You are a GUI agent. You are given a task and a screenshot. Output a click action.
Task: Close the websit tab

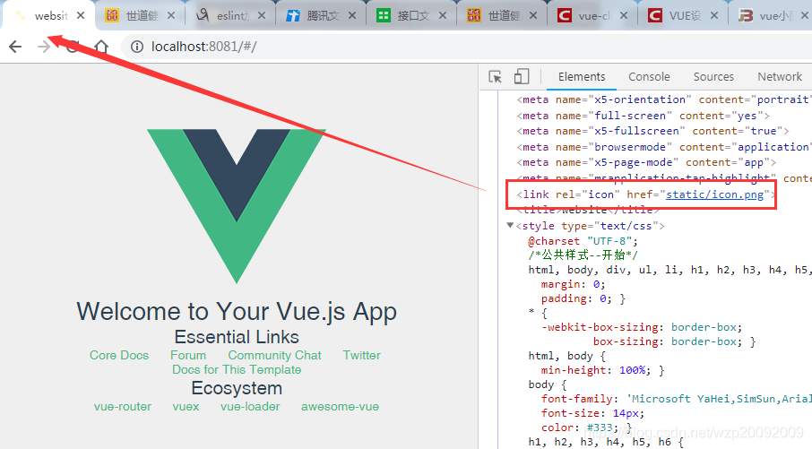(81, 15)
